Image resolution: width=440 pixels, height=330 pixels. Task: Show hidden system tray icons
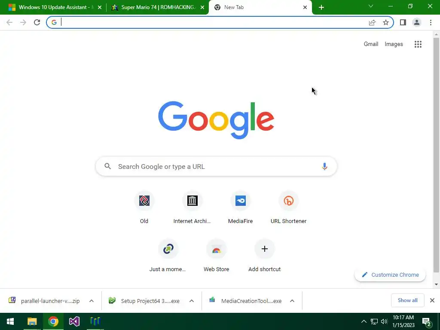[364, 321]
